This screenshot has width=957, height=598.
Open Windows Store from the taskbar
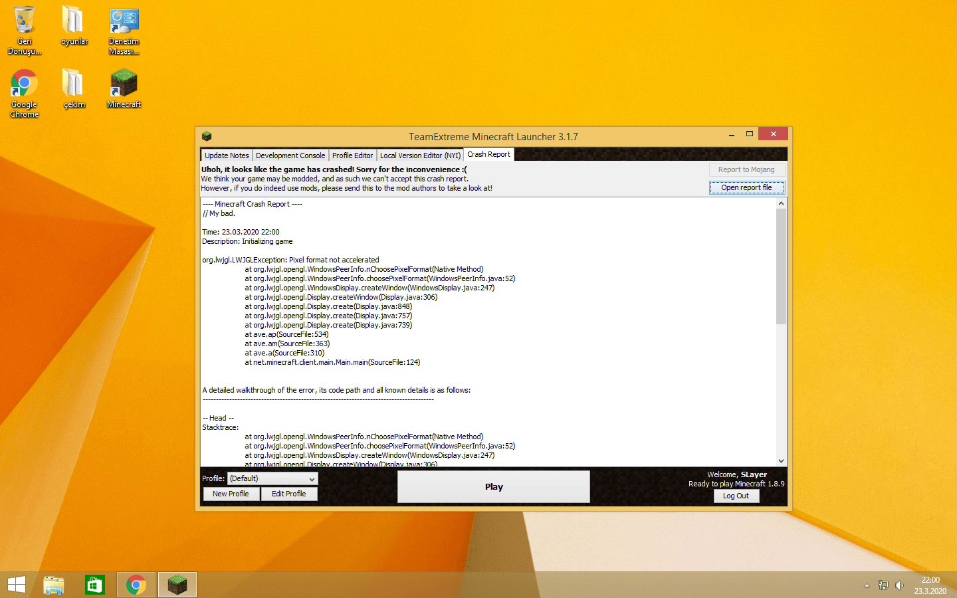[95, 585]
